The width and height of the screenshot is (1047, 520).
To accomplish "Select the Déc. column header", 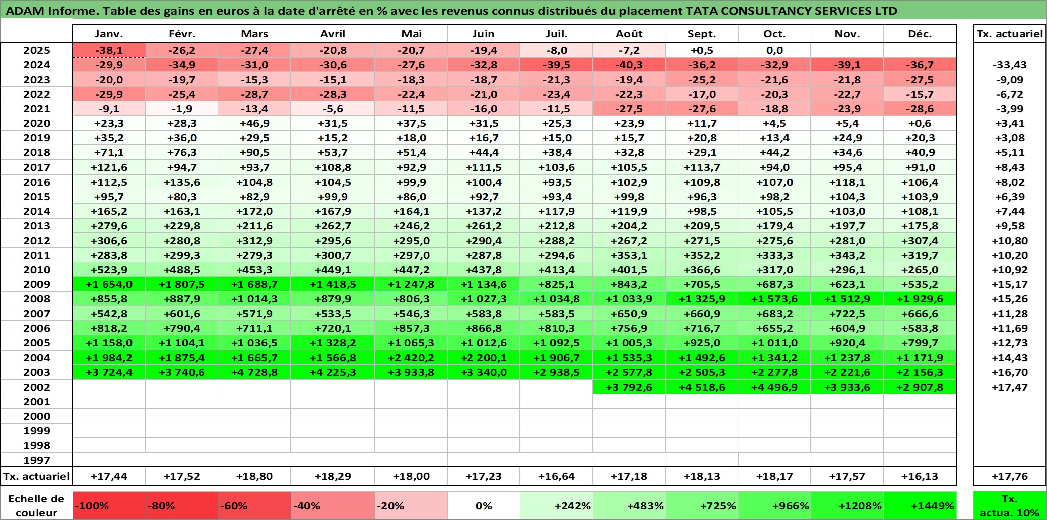I will point(920,34).
